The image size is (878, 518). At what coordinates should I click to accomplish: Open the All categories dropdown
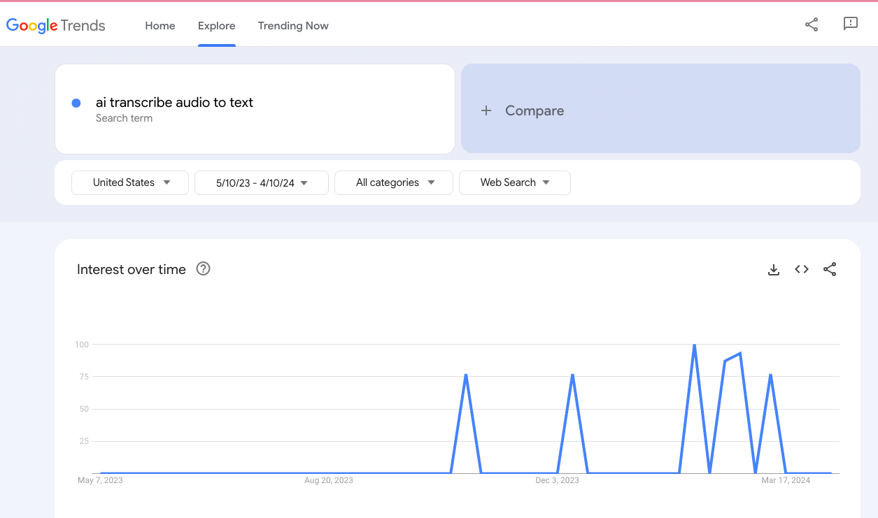coord(394,182)
